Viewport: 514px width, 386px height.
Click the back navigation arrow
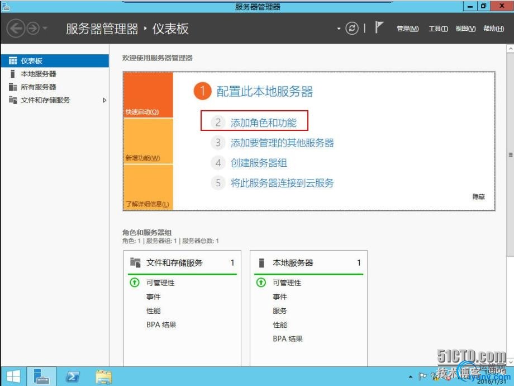point(16,29)
